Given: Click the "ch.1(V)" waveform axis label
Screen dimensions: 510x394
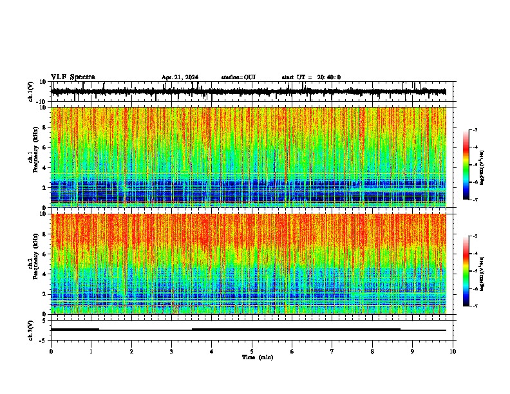Looking at the screenshot, I should coord(31,91).
